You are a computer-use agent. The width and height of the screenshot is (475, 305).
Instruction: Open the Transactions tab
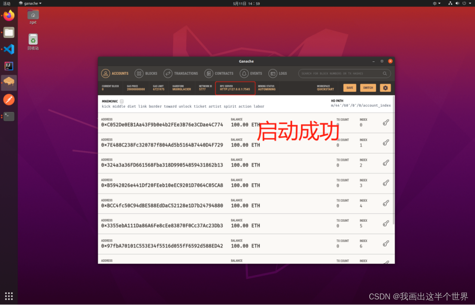(x=180, y=73)
